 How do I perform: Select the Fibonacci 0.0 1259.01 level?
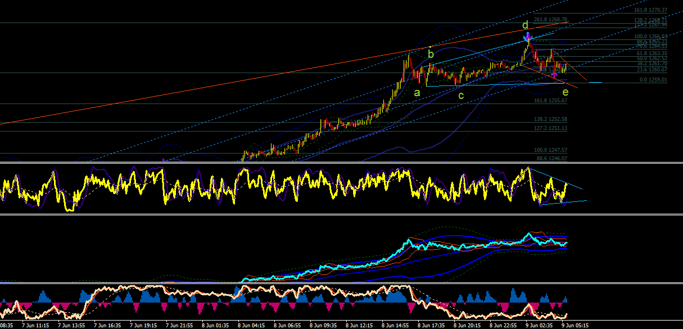coord(654,80)
